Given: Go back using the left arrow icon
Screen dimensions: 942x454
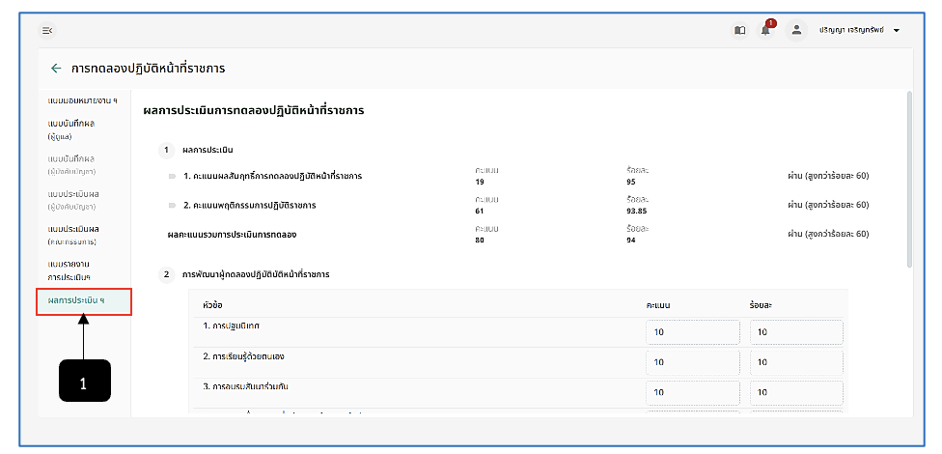Looking at the screenshot, I should [56, 69].
